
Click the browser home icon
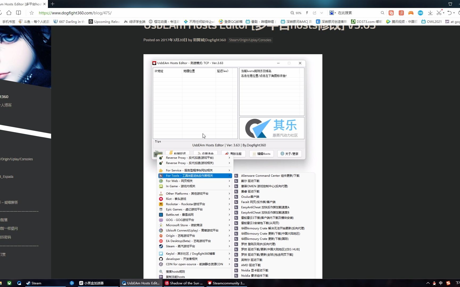click(x=9, y=13)
